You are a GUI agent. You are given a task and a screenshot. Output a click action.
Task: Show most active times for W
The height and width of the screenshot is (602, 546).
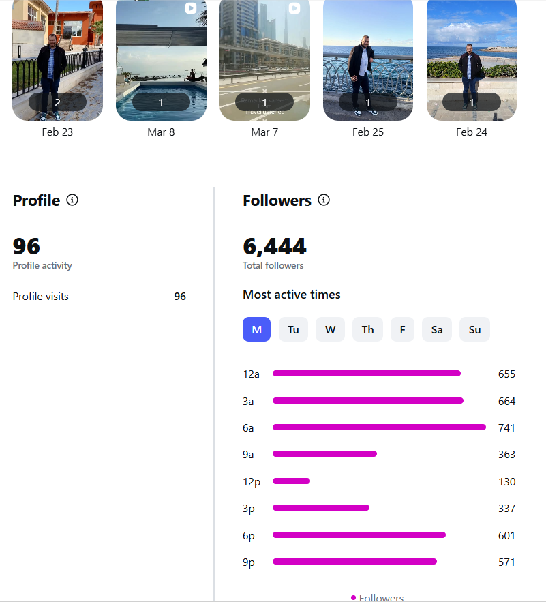point(330,329)
